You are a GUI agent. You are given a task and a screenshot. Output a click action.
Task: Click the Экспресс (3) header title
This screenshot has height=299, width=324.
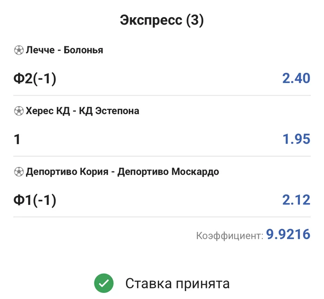coord(162,20)
